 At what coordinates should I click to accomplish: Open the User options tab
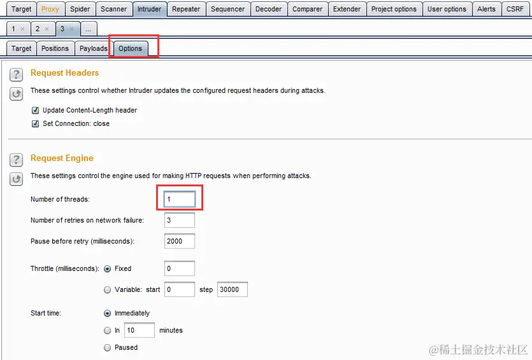pyautogui.click(x=447, y=9)
